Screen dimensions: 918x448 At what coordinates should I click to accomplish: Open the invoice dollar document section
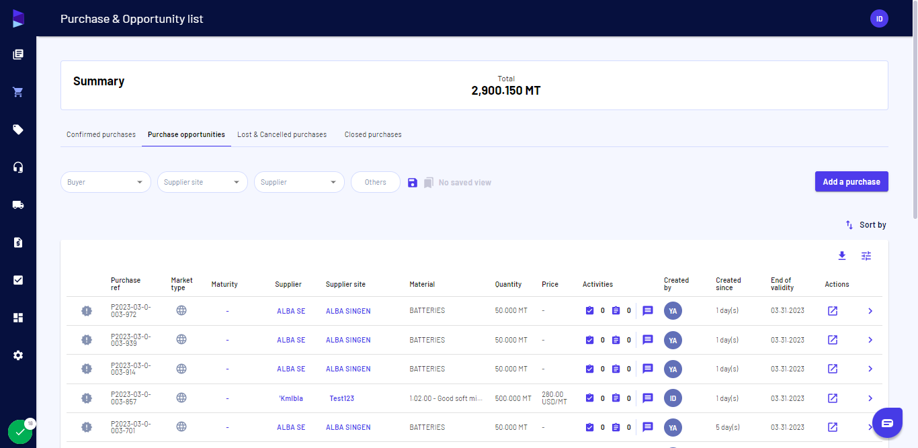pos(18,242)
